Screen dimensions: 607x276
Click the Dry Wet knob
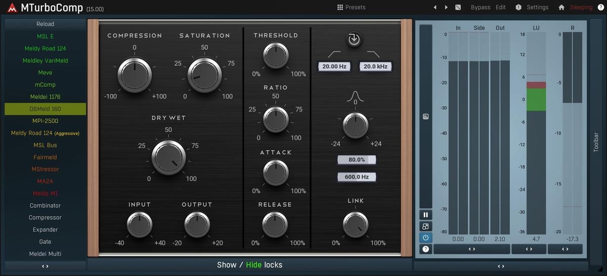[168, 157]
